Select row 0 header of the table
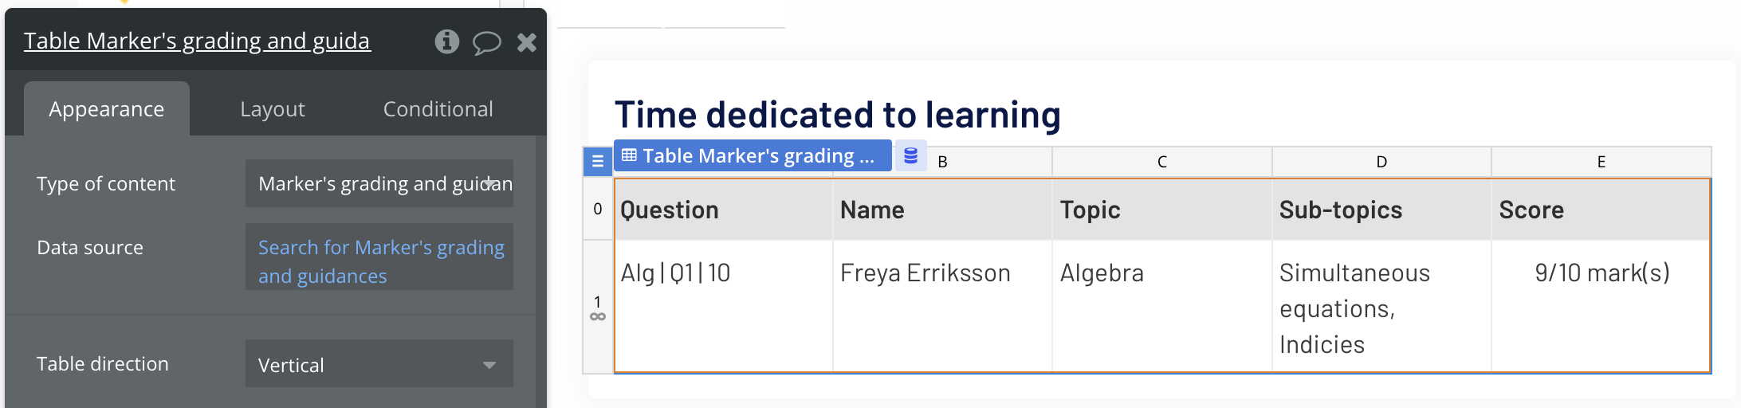 coord(598,209)
